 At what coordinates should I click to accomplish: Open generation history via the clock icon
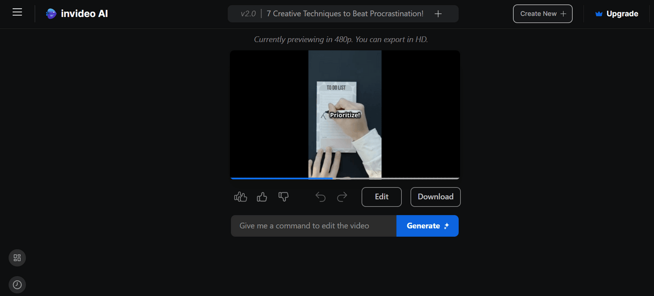pyautogui.click(x=17, y=284)
